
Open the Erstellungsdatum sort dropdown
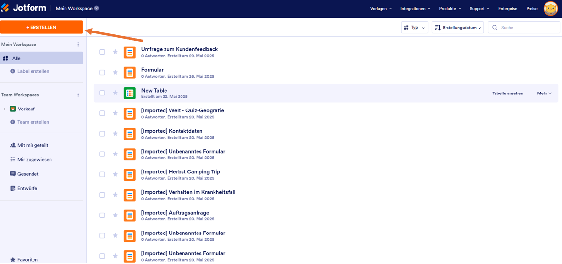pos(458,28)
